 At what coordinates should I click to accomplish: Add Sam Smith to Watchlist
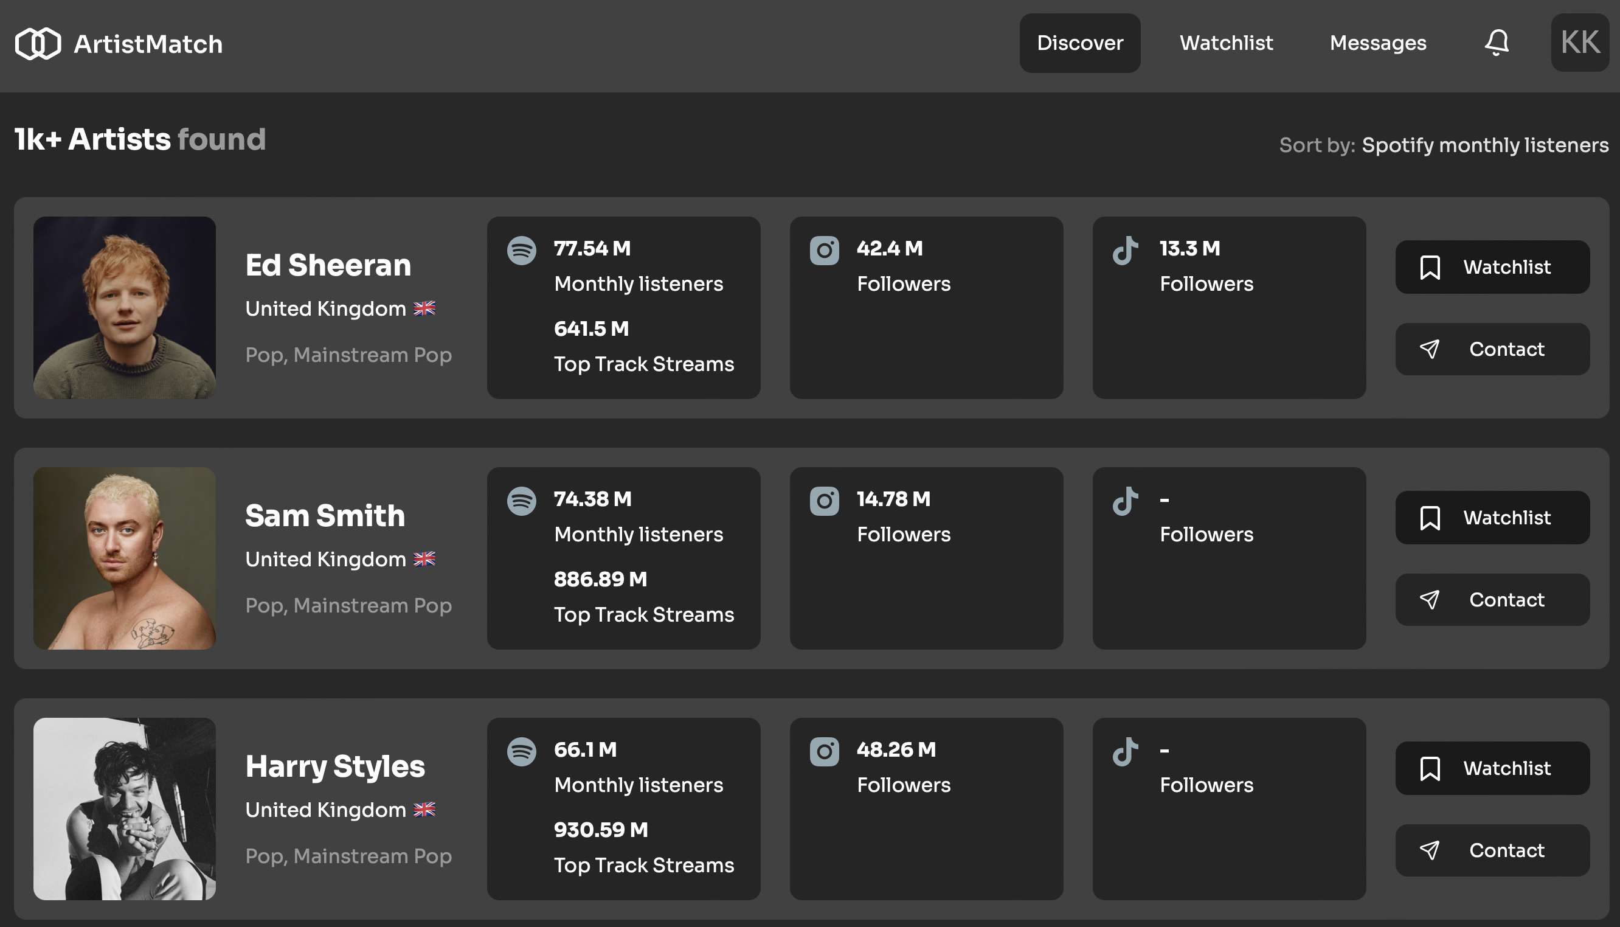pyautogui.click(x=1492, y=518)
